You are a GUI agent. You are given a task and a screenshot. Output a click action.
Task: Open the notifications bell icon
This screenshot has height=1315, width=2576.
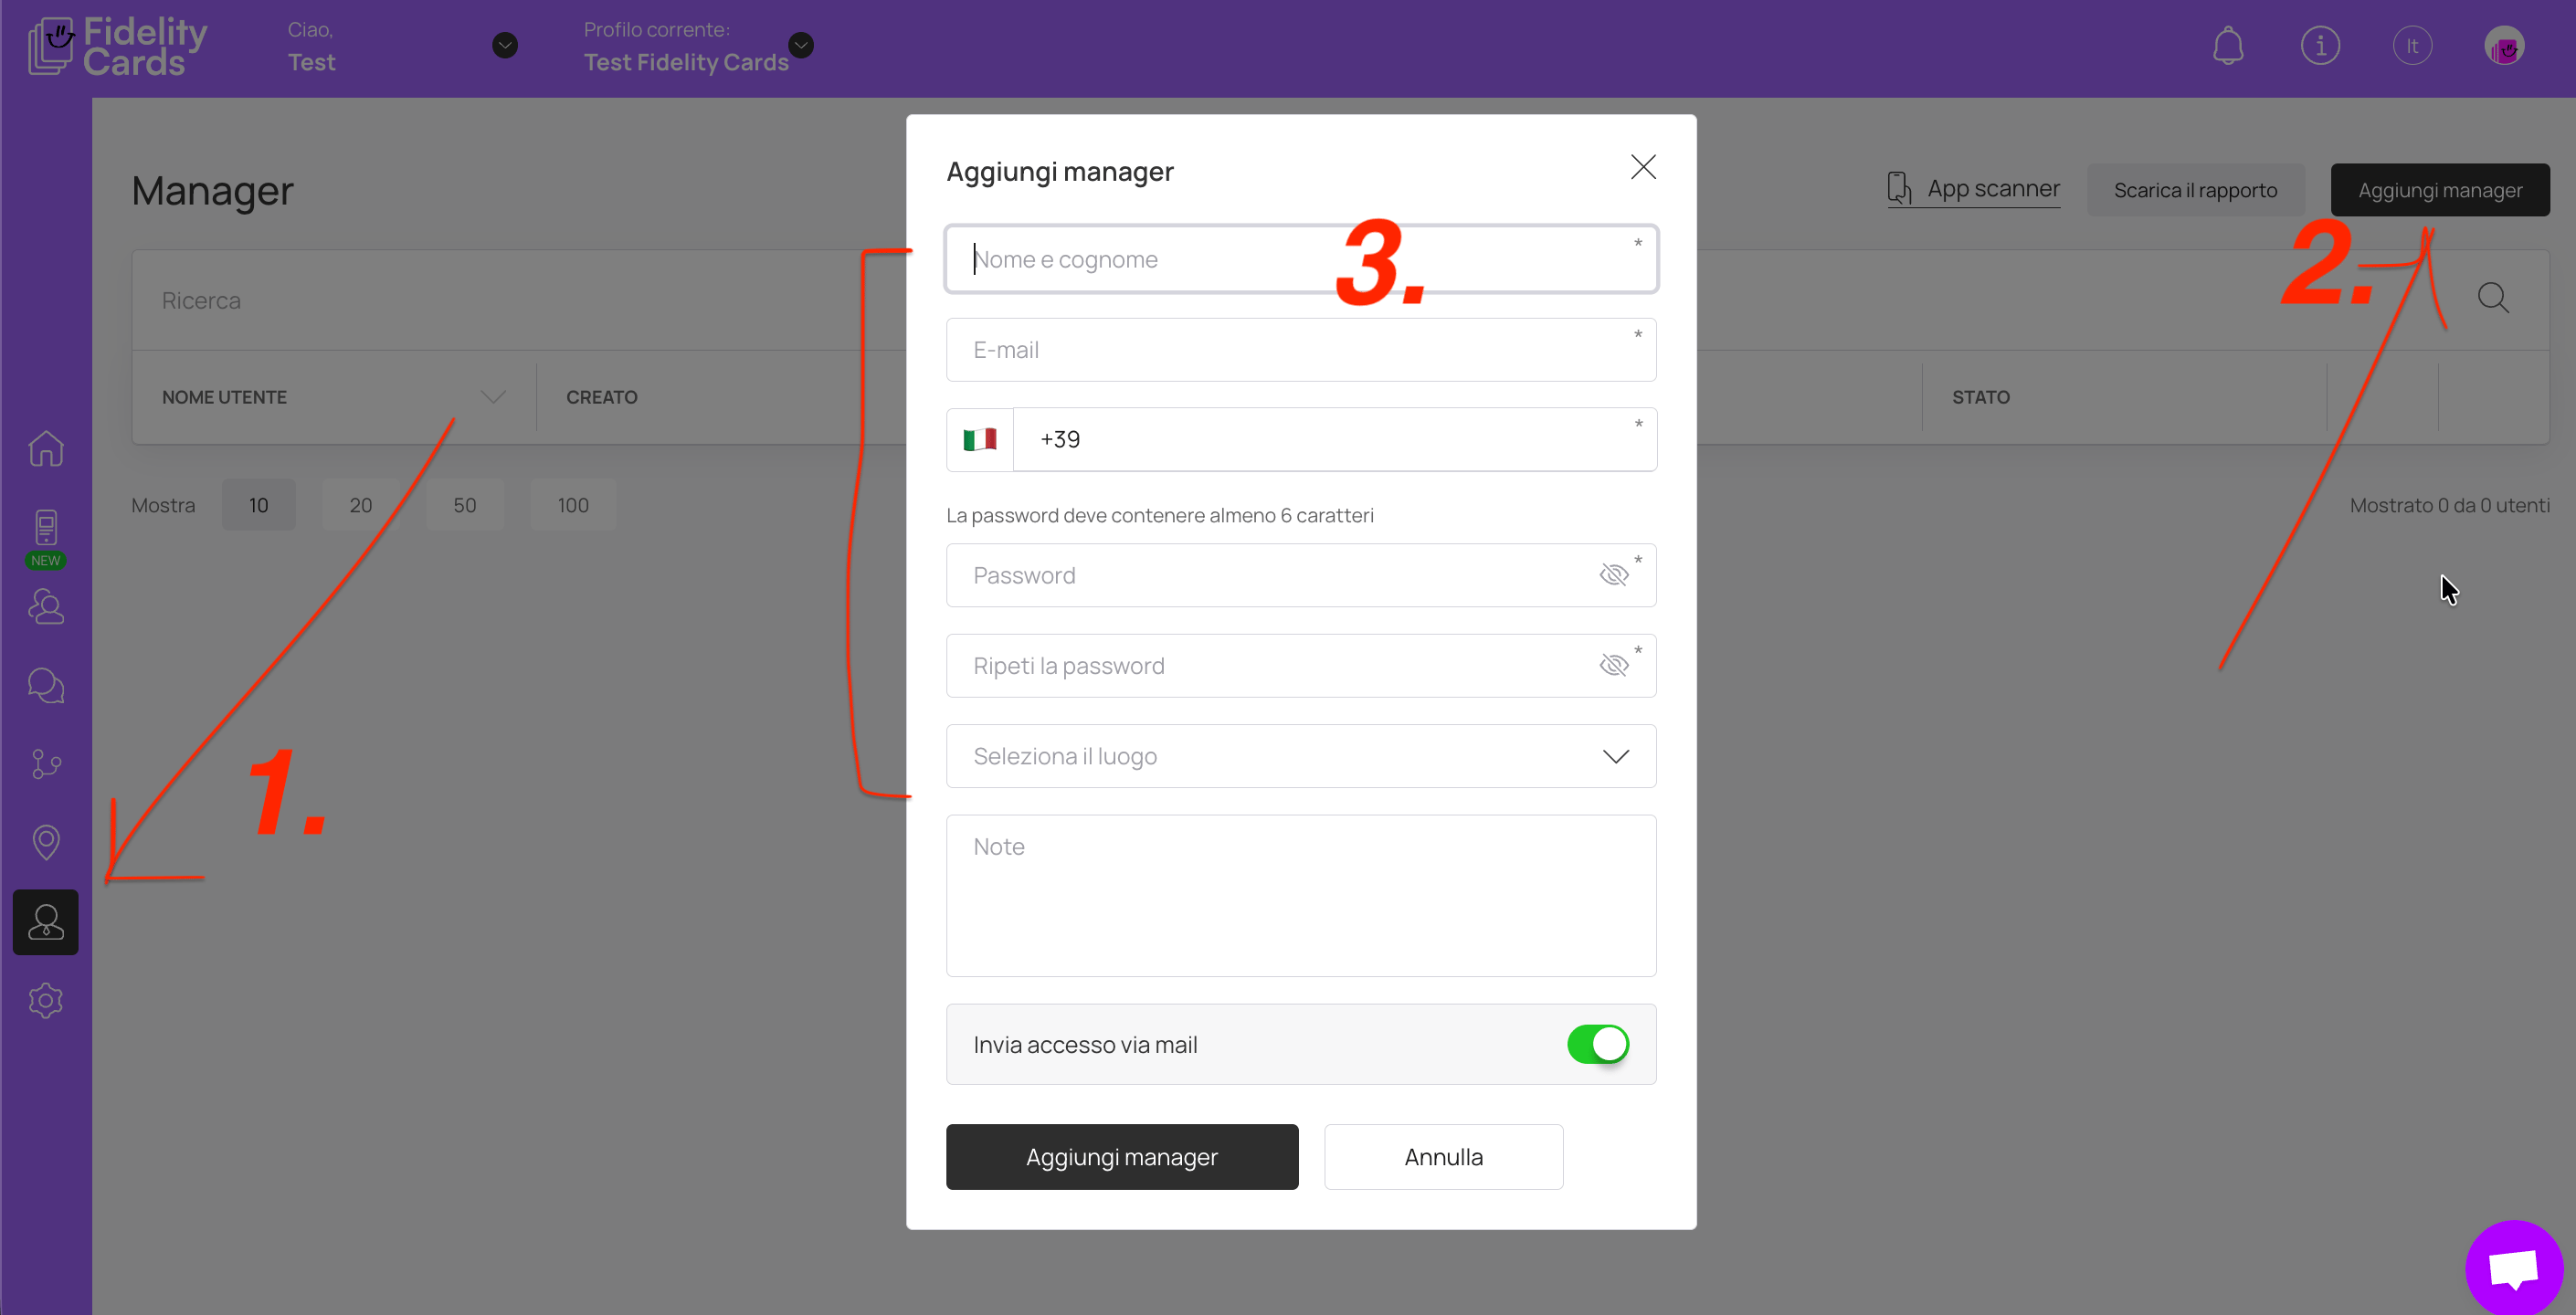coord(2227,46)
